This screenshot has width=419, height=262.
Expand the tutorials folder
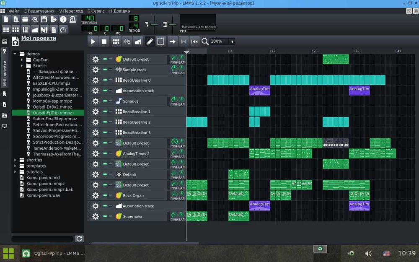[x=15, y=171]
